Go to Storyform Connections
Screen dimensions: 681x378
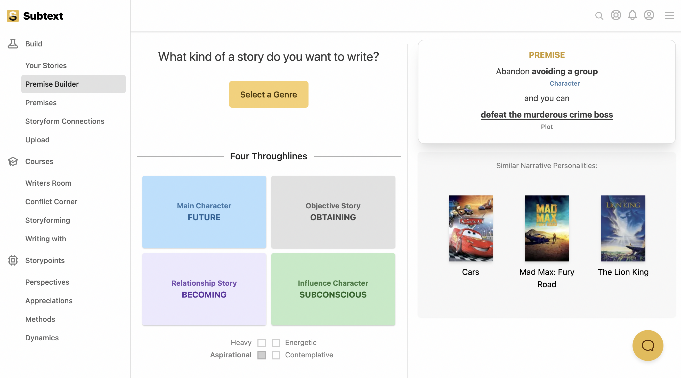65,121
